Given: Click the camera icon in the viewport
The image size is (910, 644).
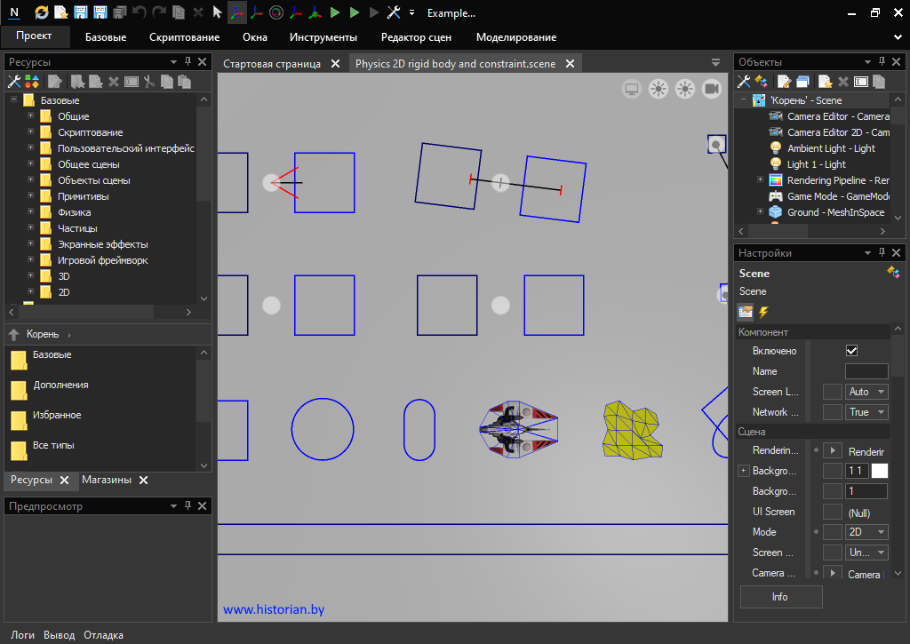Looking at the screenshot, I should (x=712, y=89).
